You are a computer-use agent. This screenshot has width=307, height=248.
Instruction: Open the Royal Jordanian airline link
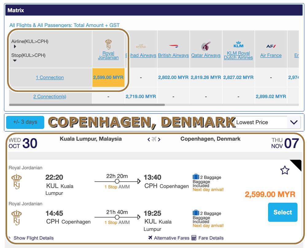coord(108,55)
